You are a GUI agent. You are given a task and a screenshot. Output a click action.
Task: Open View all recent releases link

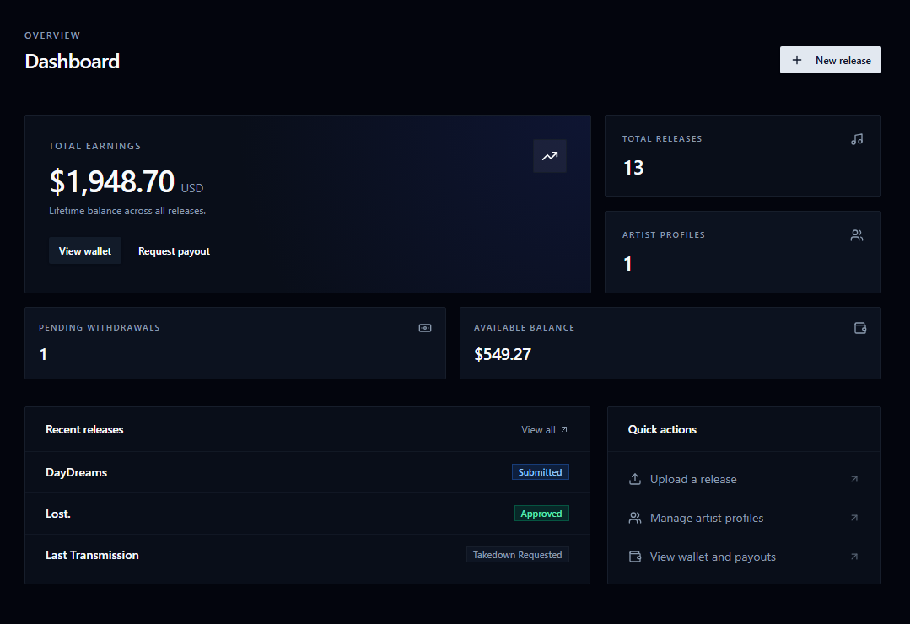point(544,429)
